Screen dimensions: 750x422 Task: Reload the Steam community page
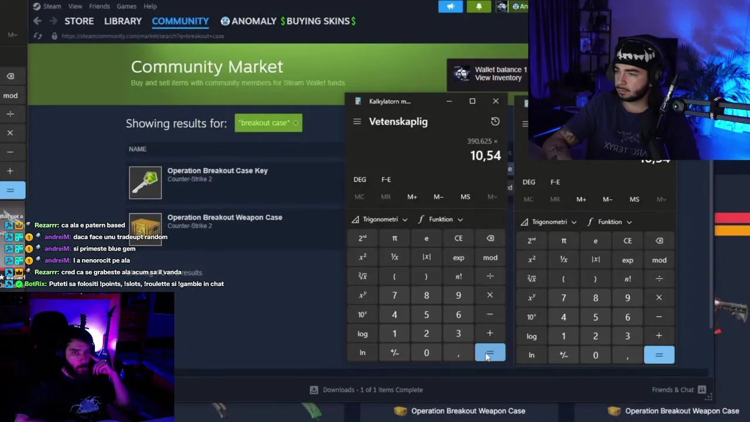pyautogui.click(x=37, y=36)
